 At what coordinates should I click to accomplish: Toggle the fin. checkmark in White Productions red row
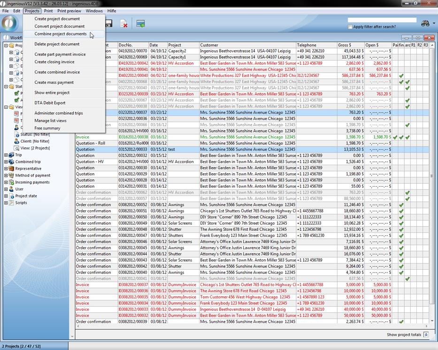pyautogui.click(x=401, y=76)
